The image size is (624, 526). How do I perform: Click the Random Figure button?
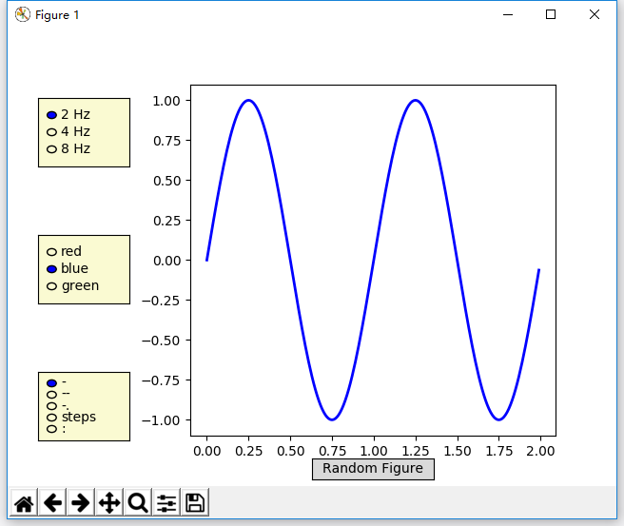coord(373,470)
